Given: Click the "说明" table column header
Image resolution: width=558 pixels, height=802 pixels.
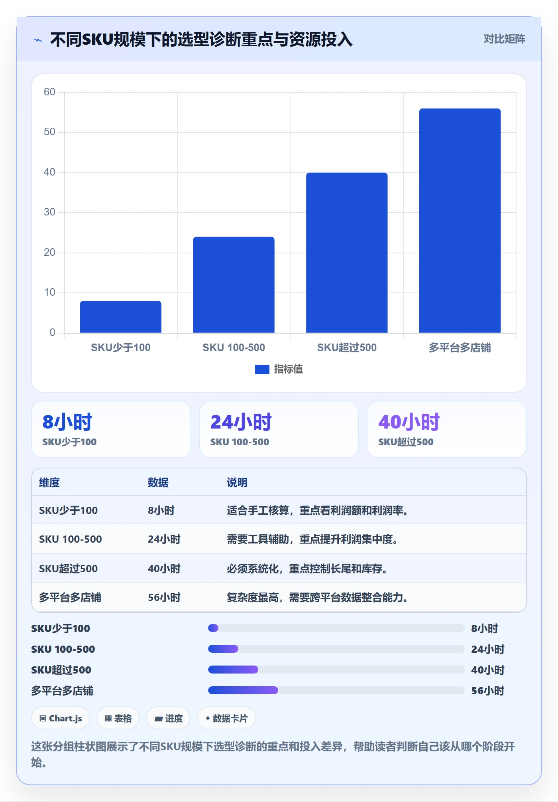Looking at the screenshot, I should (x=237, y=482).
